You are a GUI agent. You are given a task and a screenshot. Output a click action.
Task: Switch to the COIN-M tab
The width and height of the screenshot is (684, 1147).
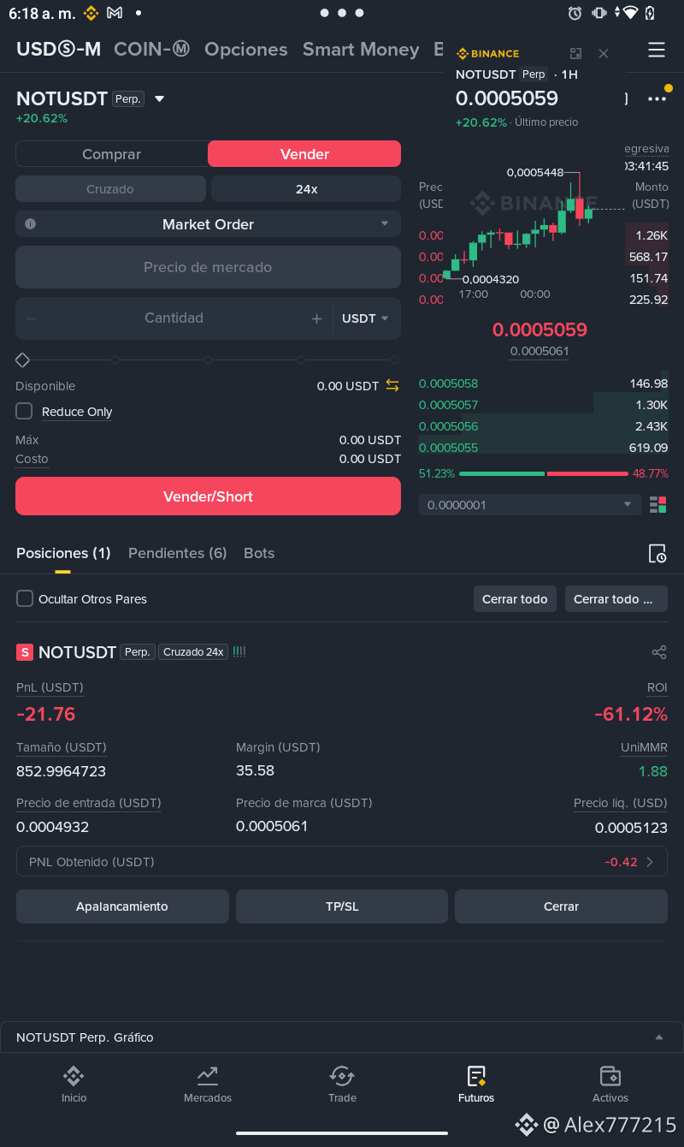coord(152,50)
